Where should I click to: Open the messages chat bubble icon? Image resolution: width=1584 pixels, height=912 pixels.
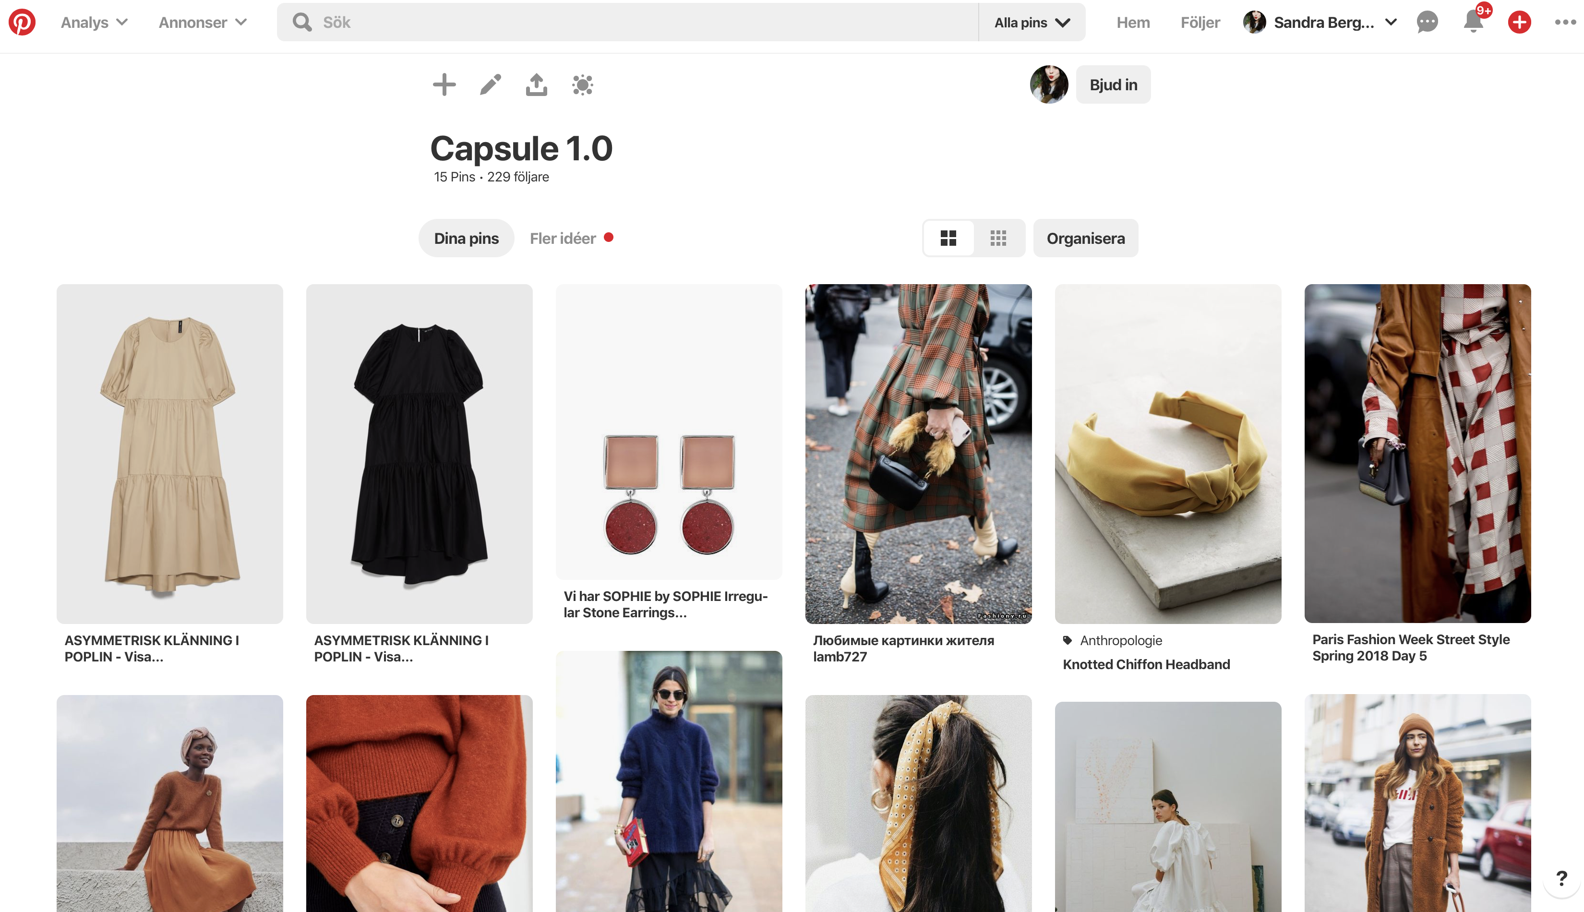(x=1427, y=22)
